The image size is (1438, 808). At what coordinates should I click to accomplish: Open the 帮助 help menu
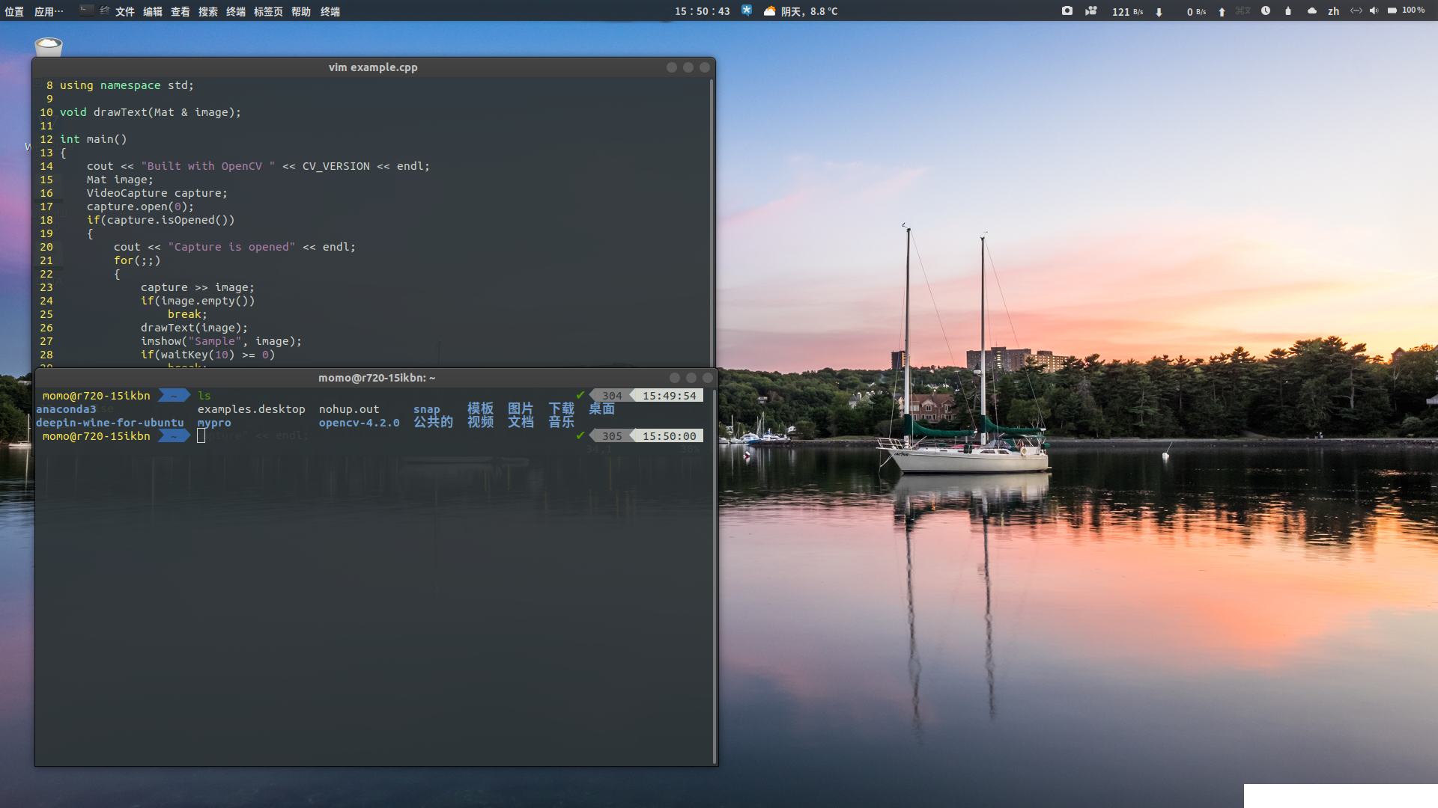pyautogui.click(x=301, y=11)
